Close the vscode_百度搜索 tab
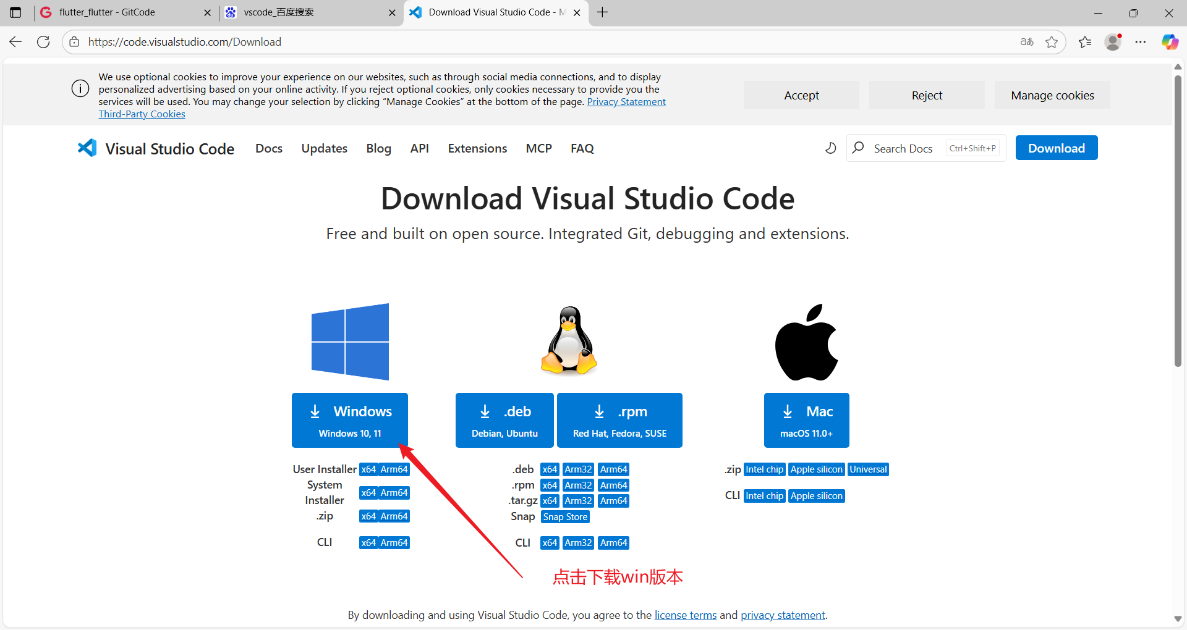The image size is (1187, 630). tap(392, 12)
